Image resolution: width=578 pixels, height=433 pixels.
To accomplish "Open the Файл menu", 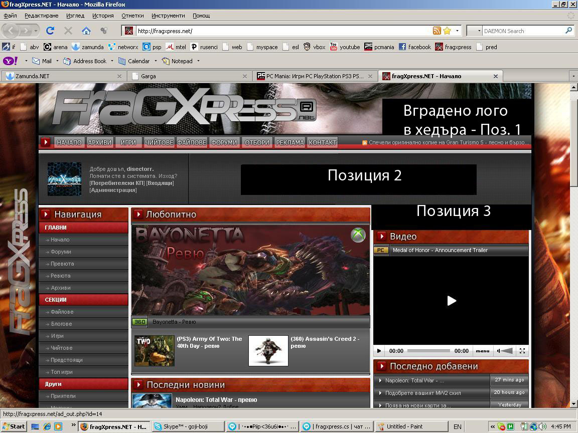I will tap(11, 16).
